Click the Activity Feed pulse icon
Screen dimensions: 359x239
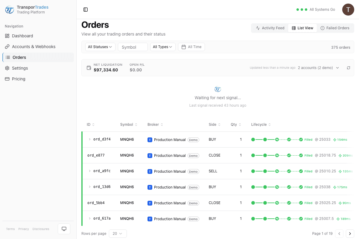point(258,28)
